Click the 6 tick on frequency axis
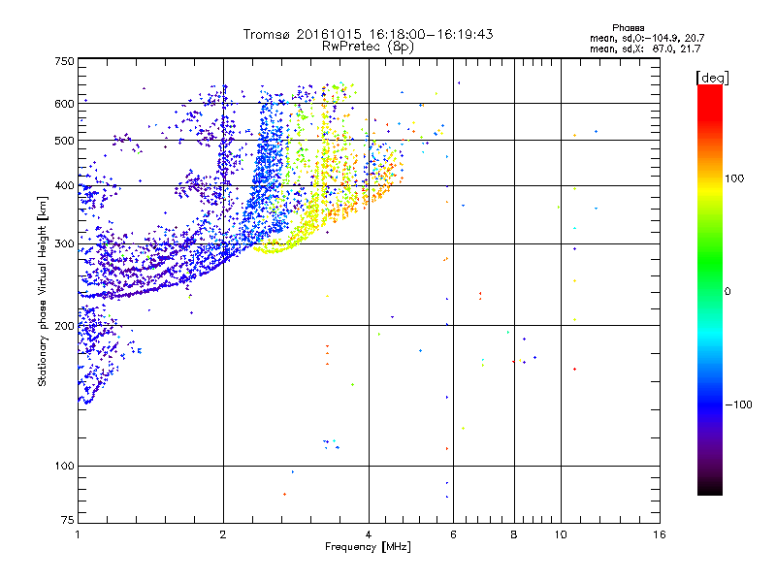 pyautogui.click(x=453, y=534)
